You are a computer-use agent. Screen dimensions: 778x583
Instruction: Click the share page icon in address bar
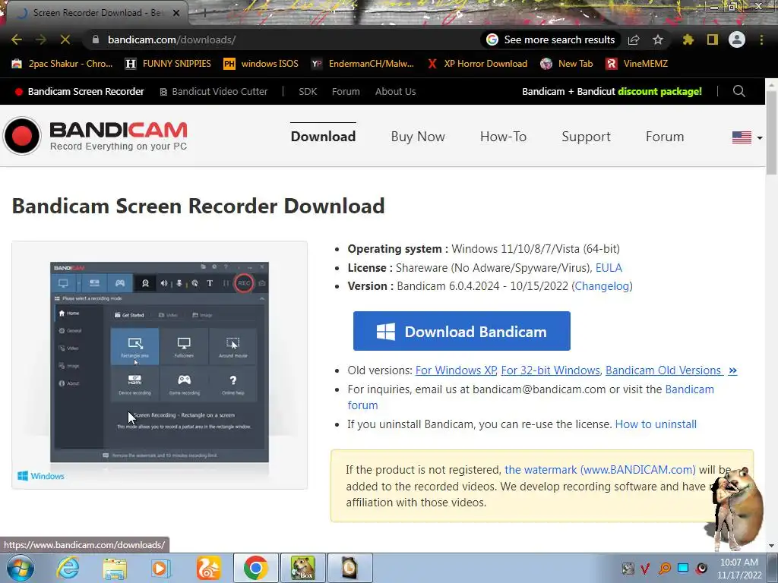(x=634, y=39)
